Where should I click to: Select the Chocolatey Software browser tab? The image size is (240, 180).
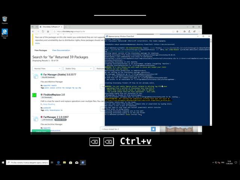click(51, 27)
